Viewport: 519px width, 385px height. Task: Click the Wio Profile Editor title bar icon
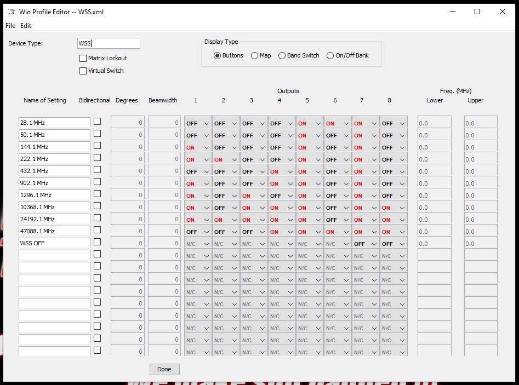point(12,12)
